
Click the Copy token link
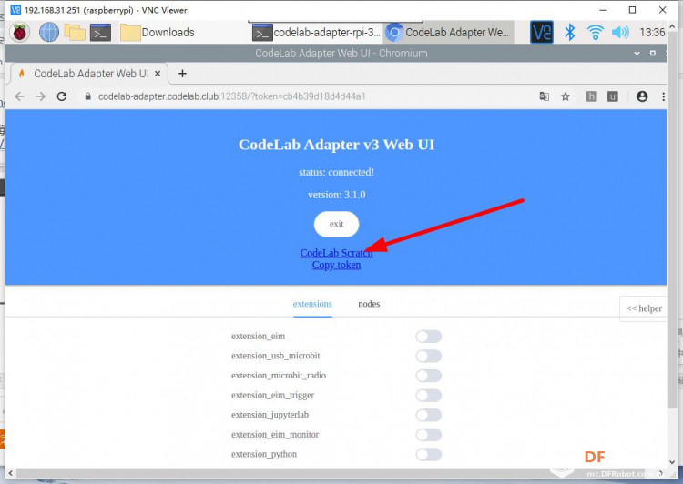(x=336, y=265)
